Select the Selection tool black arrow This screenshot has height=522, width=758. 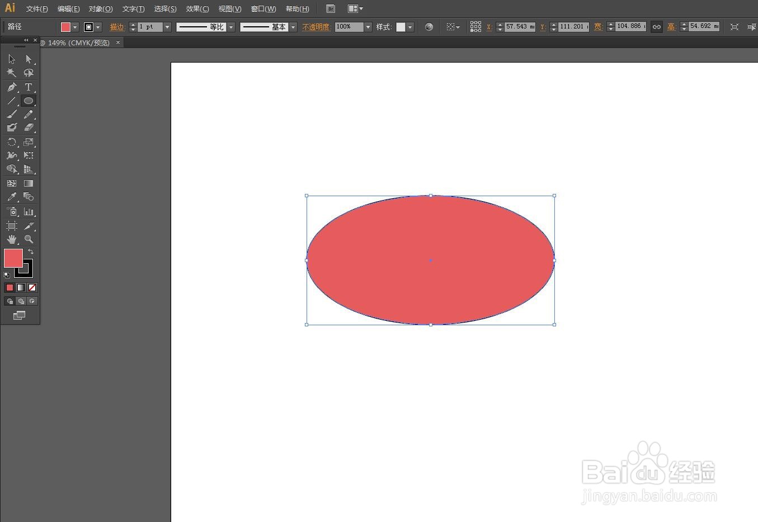[12, 59]
